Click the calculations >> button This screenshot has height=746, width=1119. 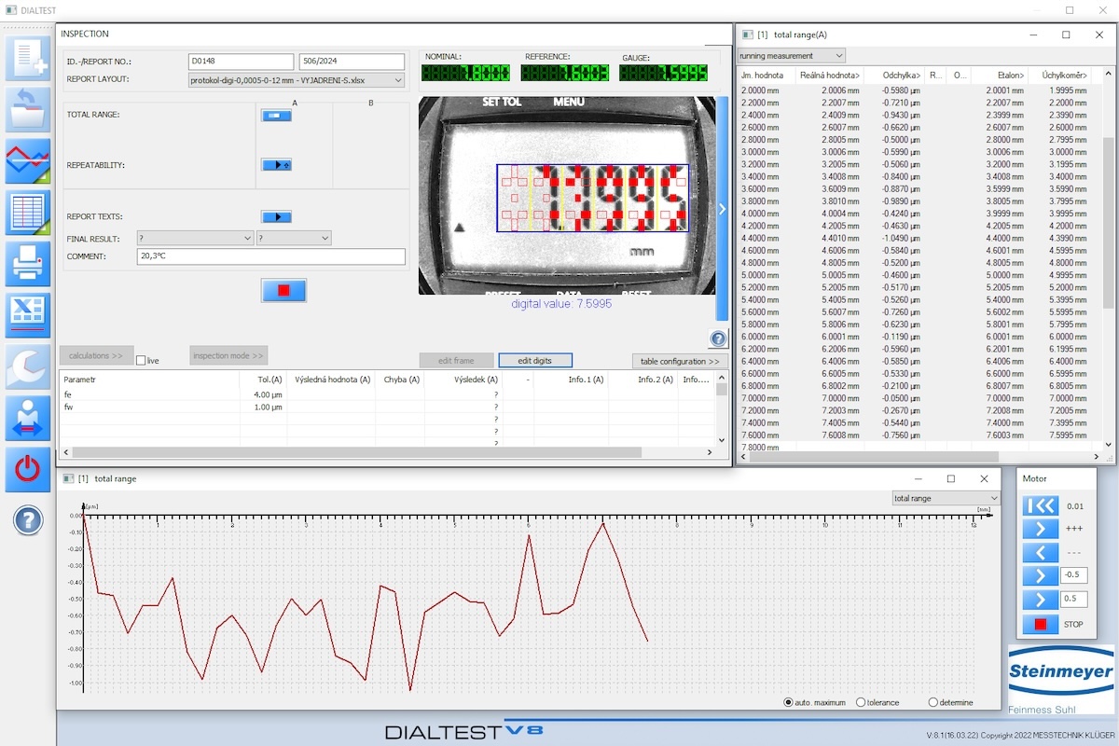click(x=96, y=355)
